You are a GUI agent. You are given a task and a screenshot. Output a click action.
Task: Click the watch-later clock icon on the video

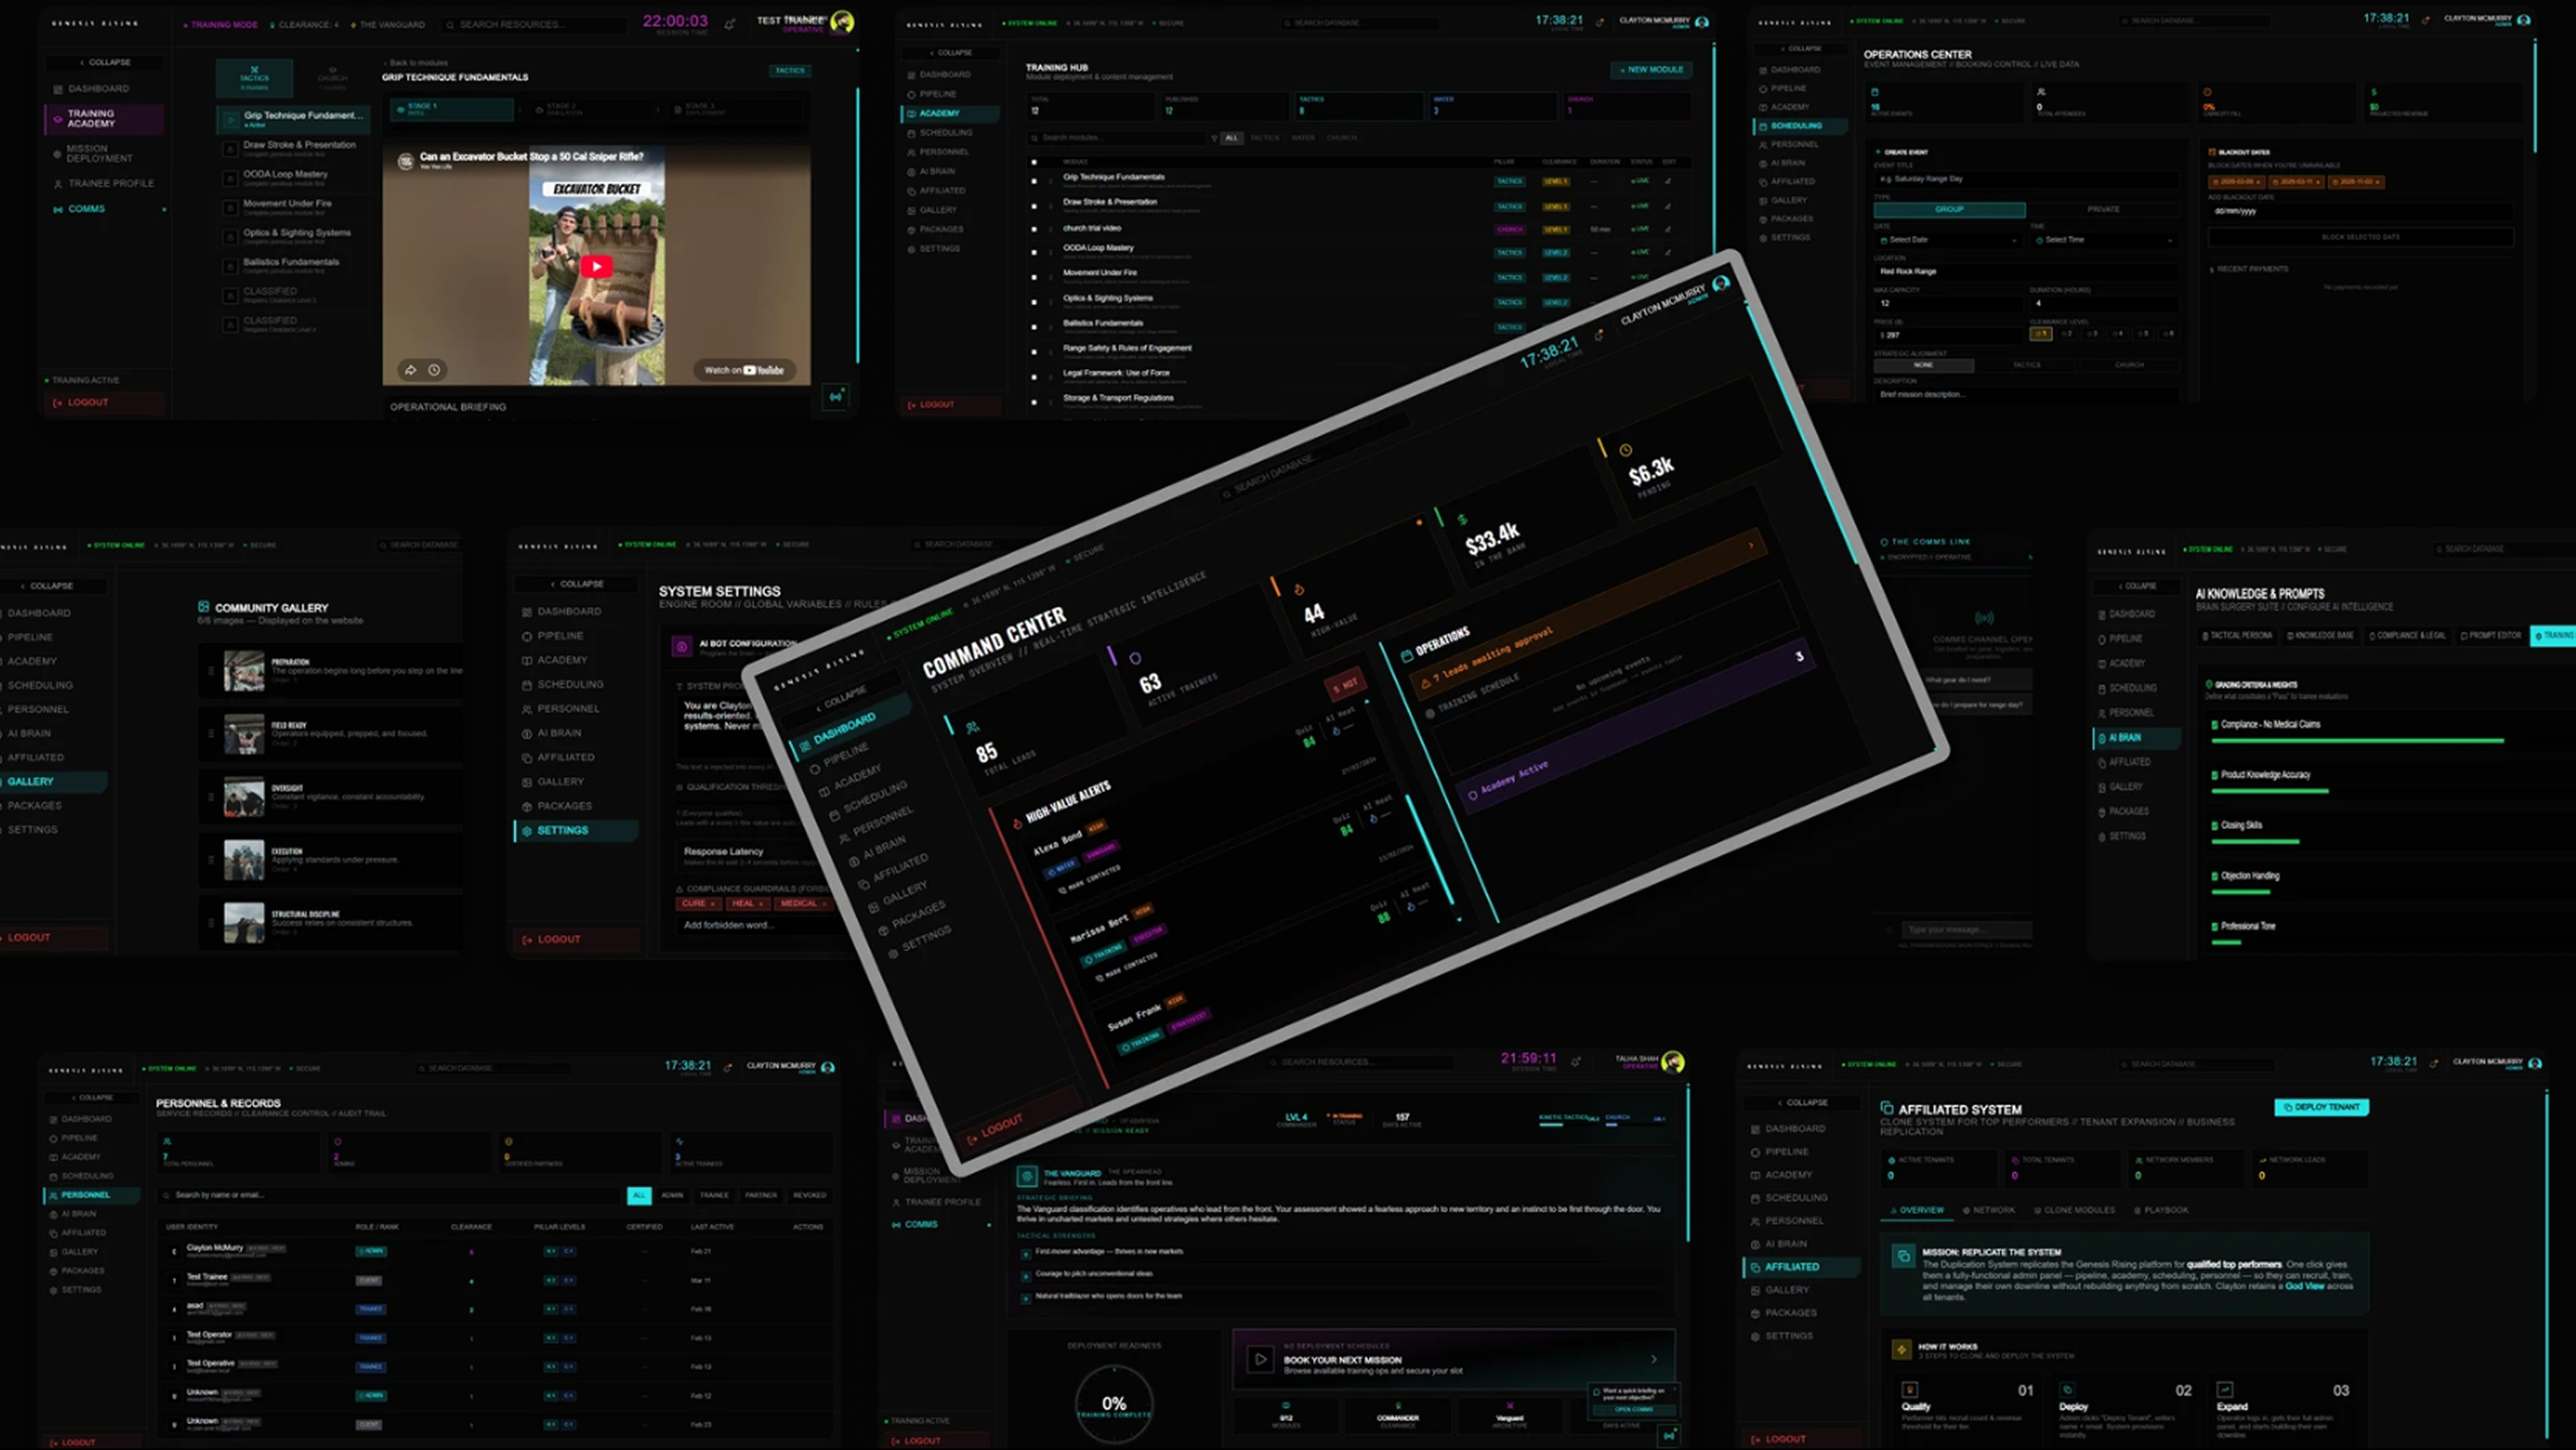(x=434, y=370)
